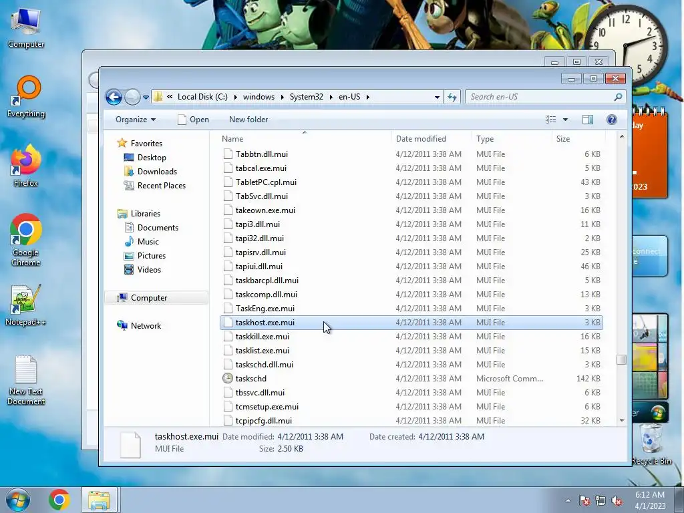Select the Tabbtn.dll.mui file
The image size is (684, 513).
[x=411, y=154]
